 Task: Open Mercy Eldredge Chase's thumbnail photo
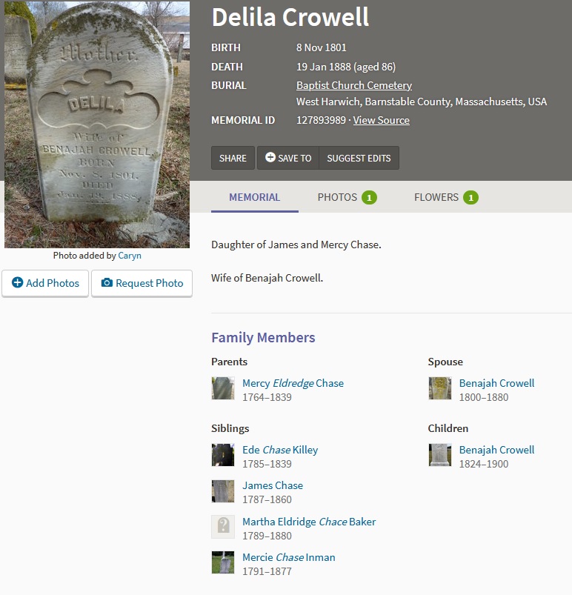[223, 388]
